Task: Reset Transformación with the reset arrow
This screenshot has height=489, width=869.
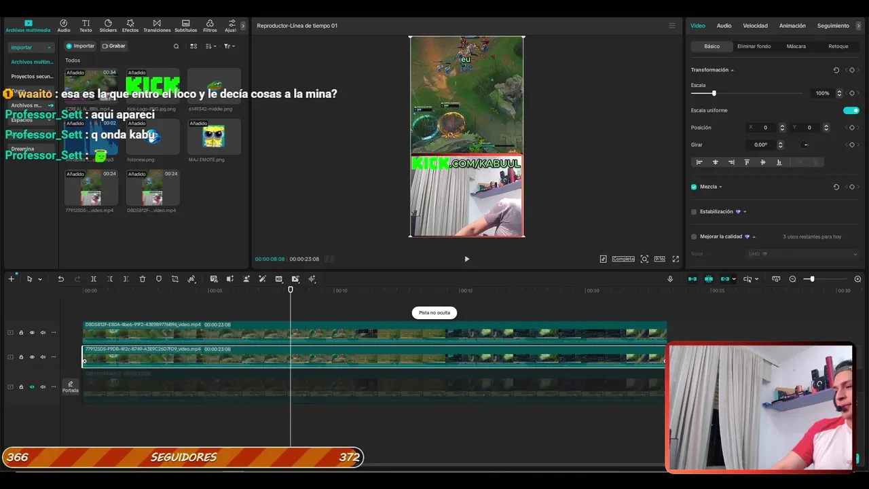Action: 836,70
